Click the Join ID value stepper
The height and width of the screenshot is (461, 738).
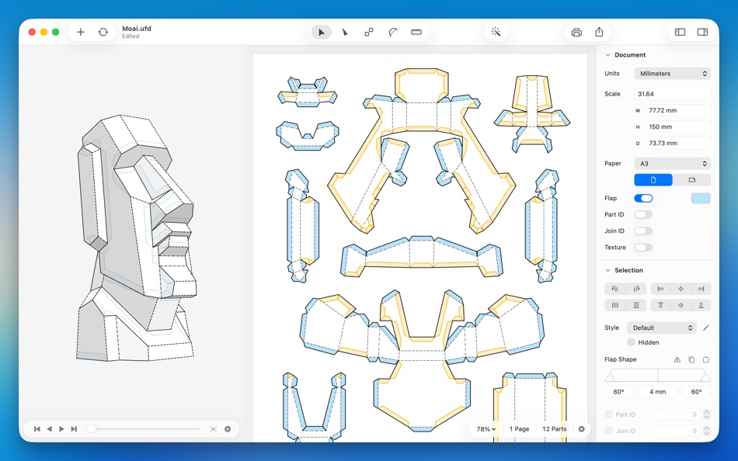point(706,431)
